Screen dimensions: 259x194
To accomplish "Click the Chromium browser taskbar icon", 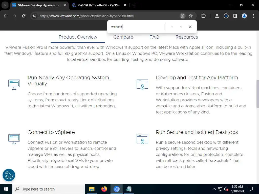I will click(x=116, y=189).
